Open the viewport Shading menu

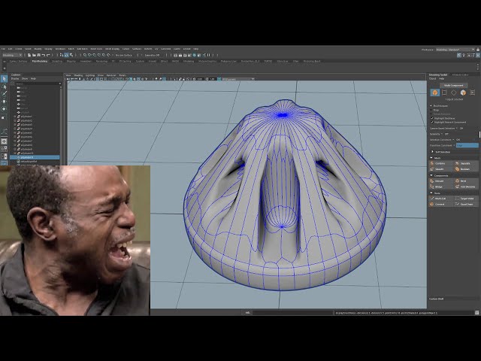point(78,75)
